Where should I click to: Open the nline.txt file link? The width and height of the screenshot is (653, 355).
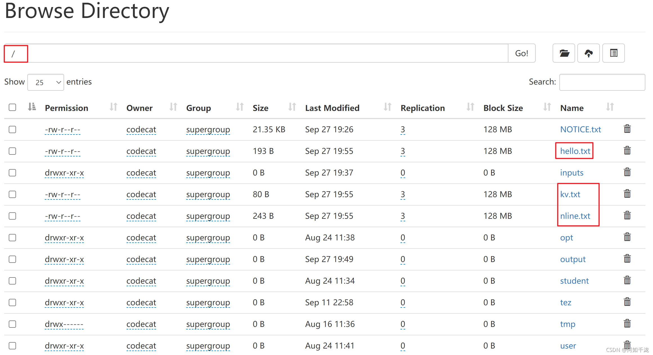[575, 216]
